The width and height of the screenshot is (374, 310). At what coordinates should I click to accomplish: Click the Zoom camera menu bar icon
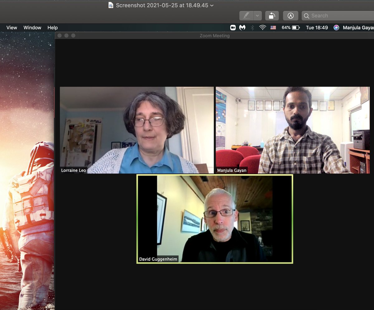[233, 27]
